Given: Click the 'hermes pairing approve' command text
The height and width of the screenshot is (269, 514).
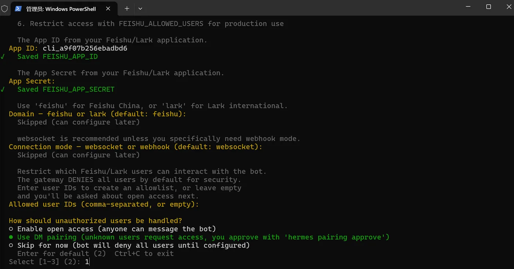Looking at the screenshot, I should tap(337, 237).
